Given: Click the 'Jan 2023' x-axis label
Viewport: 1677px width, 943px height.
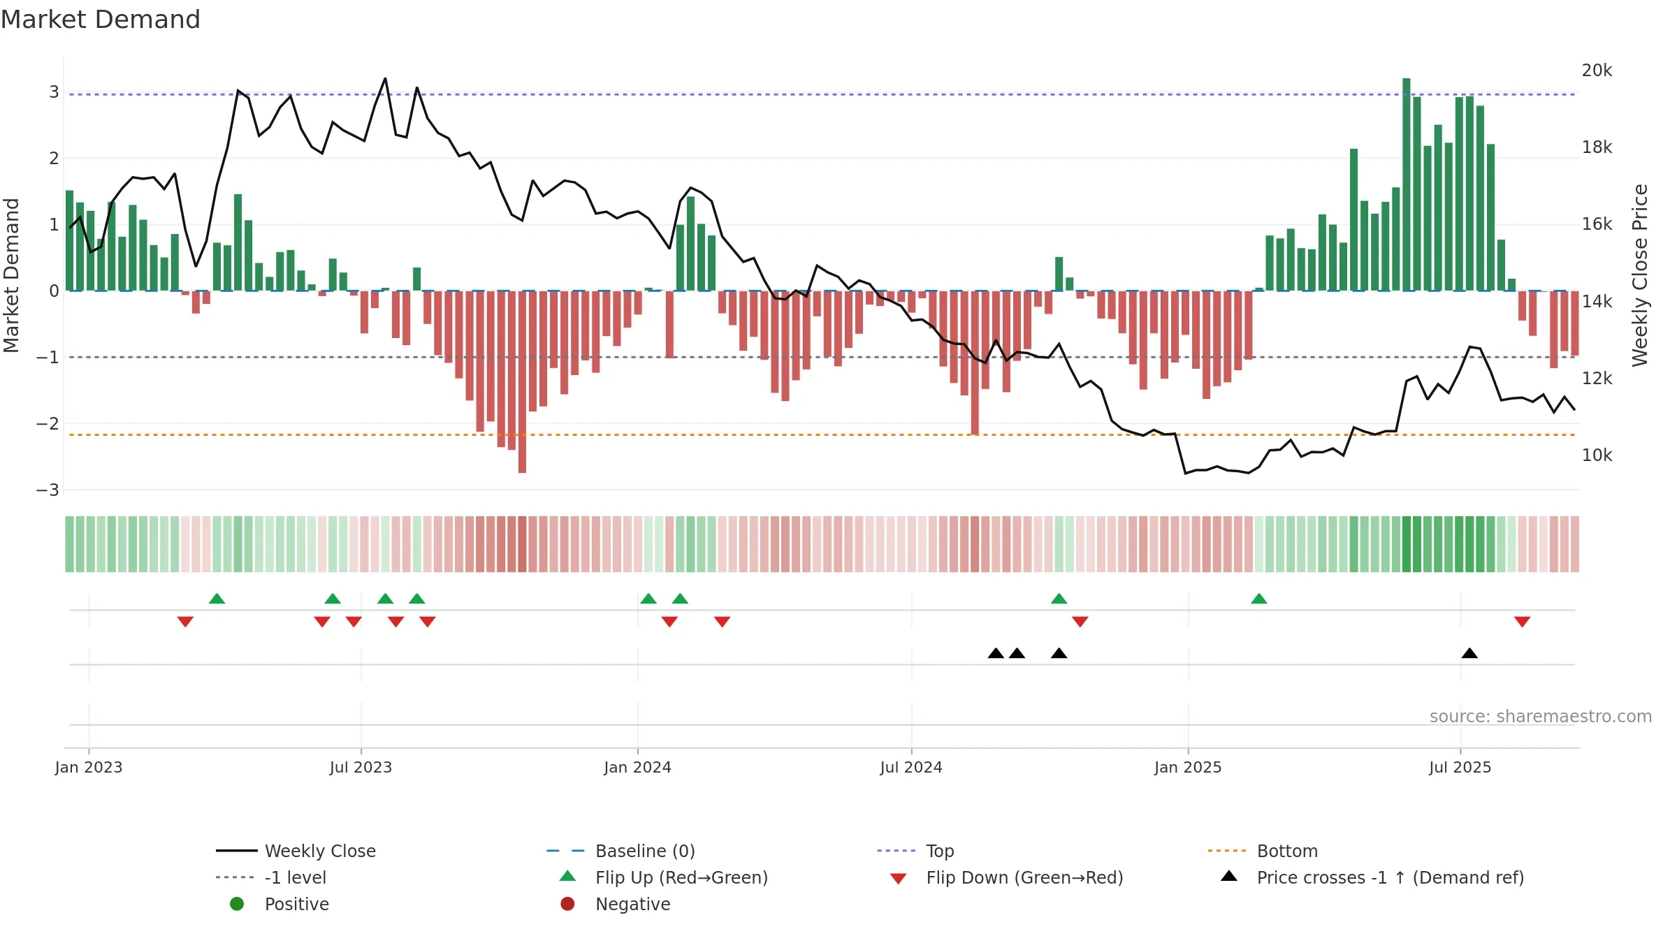Looking at the screenshot, I should [89, 767].
